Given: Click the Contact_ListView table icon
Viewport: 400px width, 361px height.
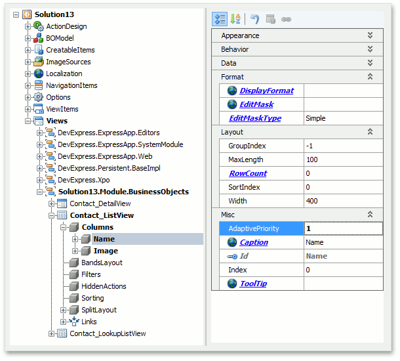Looking at the screenshot, I should click(62, 215).
